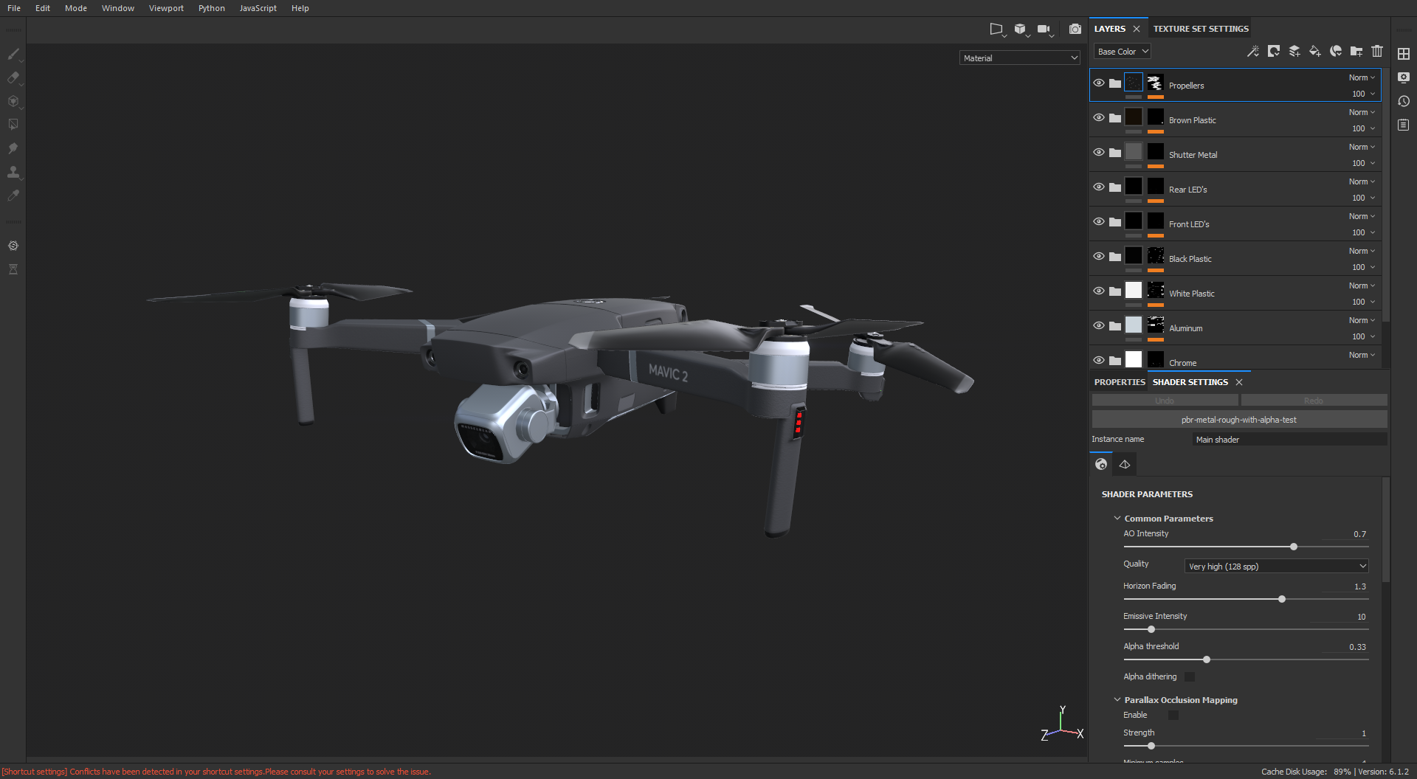
Task: Hide the Shutter Metal layer
Action: point(1099,153)
